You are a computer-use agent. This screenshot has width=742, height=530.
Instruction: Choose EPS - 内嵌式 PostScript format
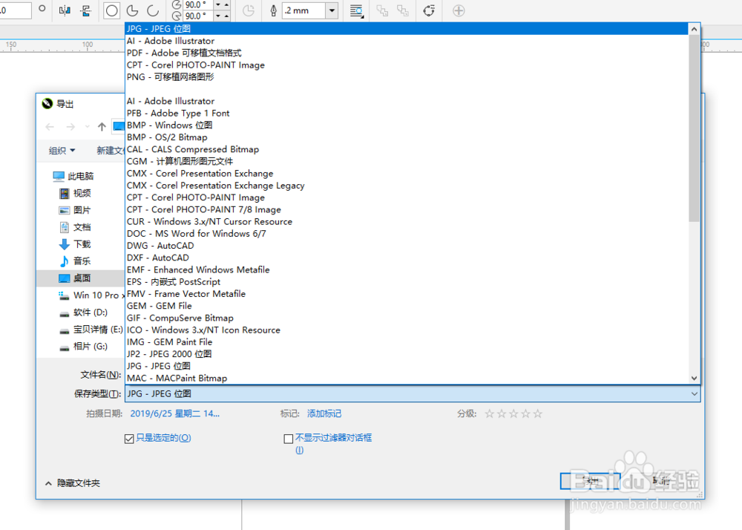[x=407, y=281]
